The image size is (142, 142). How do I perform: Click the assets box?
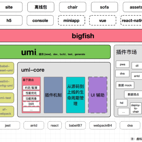pos(132,7)
